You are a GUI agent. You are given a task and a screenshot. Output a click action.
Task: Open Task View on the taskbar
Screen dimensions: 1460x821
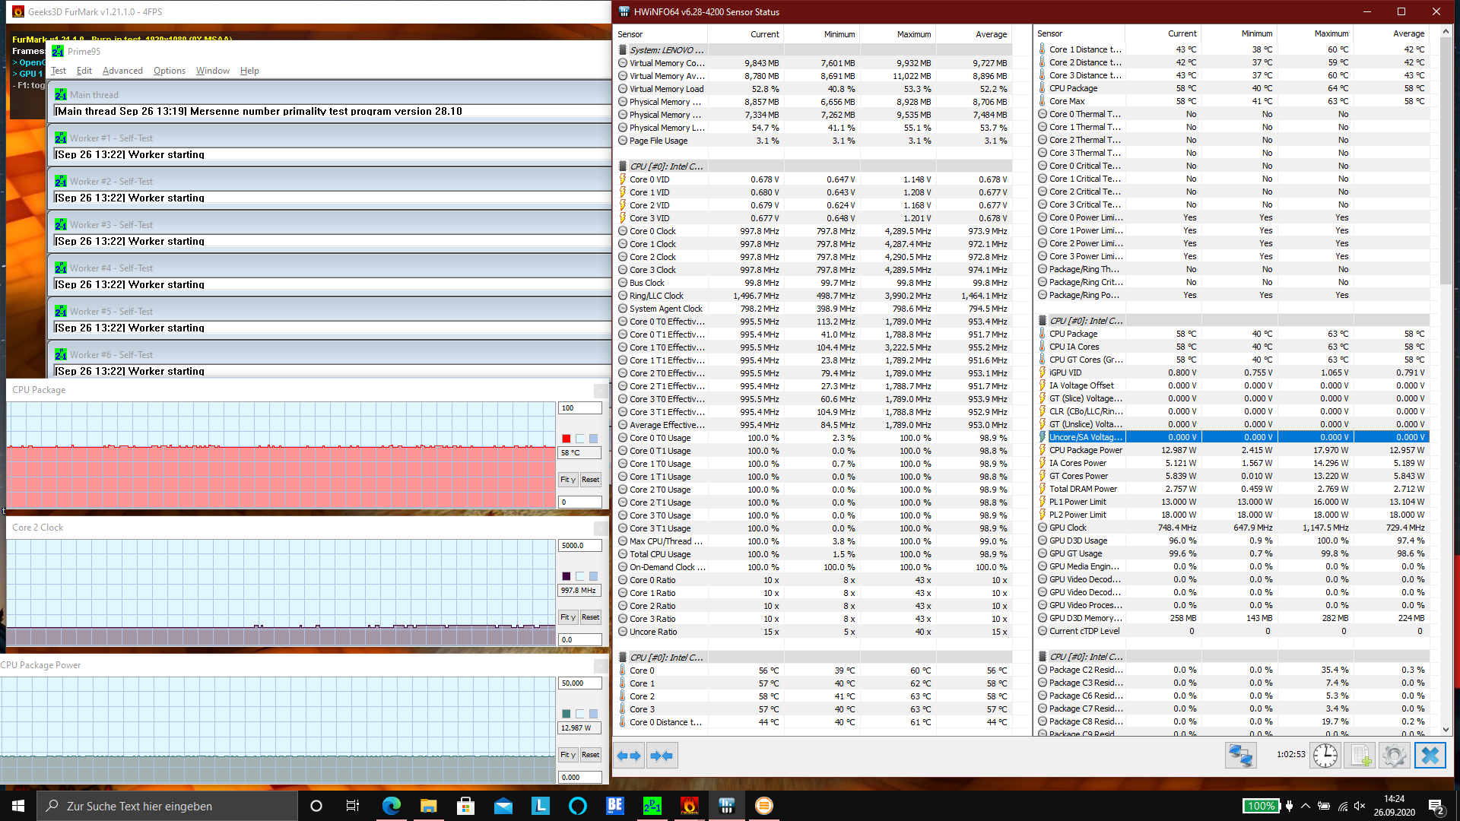[x=353, y=806]
